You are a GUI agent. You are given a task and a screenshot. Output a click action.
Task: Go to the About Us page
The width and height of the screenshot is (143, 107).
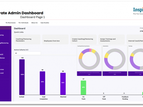[34, 23]
